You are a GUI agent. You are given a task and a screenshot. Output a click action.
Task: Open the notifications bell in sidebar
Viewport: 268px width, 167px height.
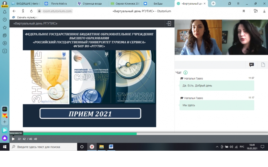coord(5,12)
